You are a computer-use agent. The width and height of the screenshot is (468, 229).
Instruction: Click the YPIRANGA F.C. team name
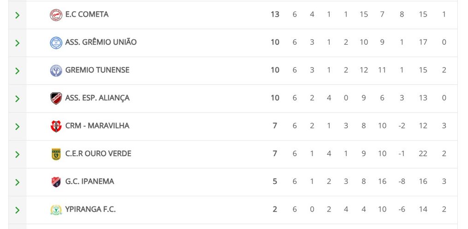pos(90,209)
